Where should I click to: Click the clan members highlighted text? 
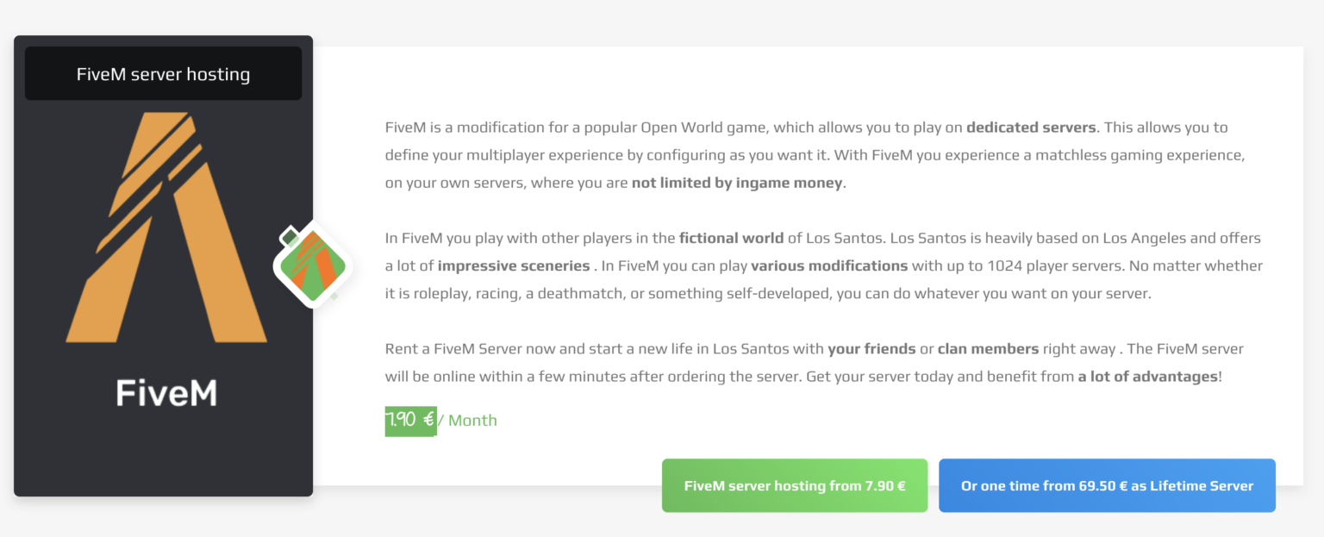pos(988,348)
